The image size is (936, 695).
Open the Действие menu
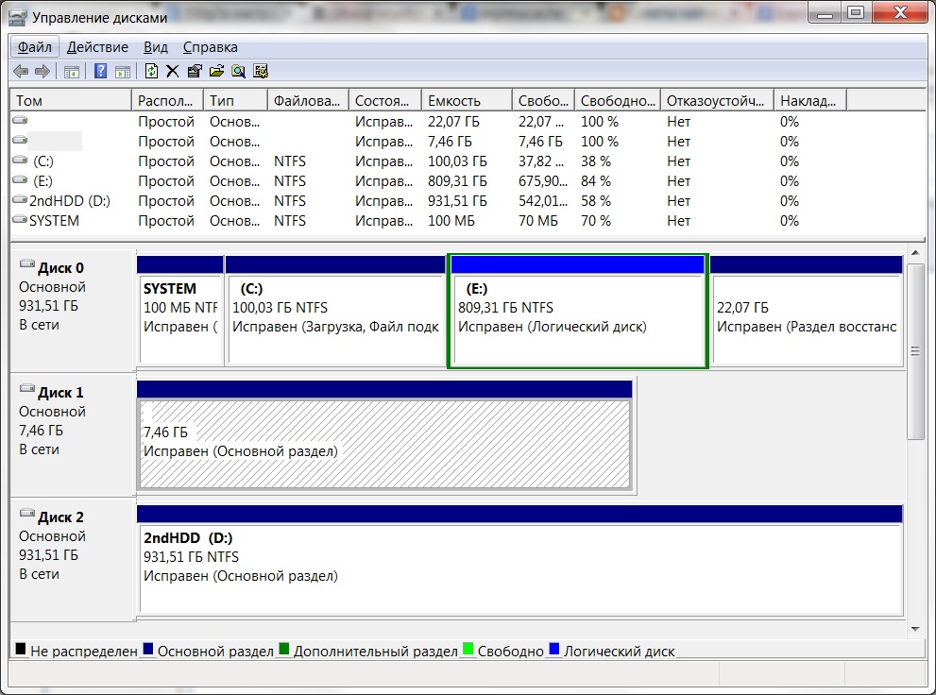(x=97, y=47)
